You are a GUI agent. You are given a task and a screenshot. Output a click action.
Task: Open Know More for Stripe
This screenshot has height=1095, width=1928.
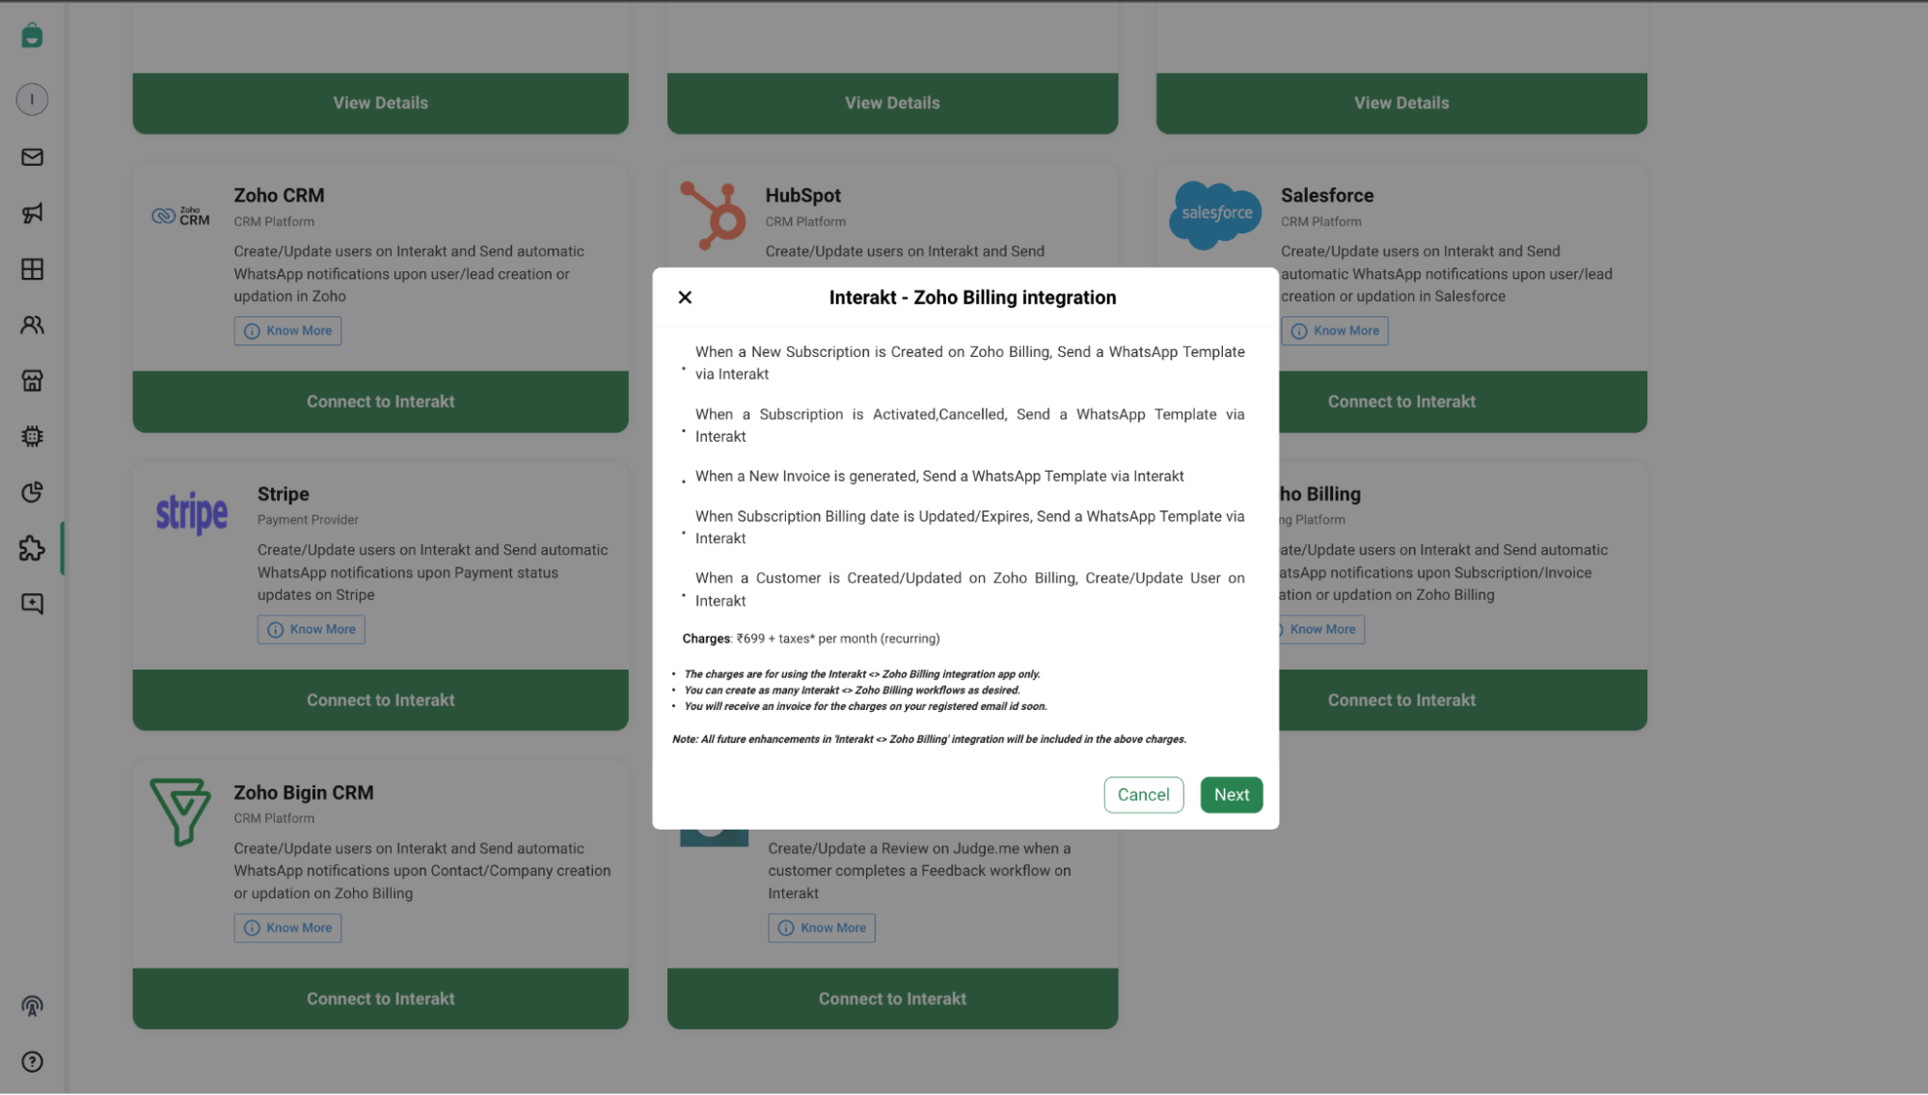(x=311, y=629)
